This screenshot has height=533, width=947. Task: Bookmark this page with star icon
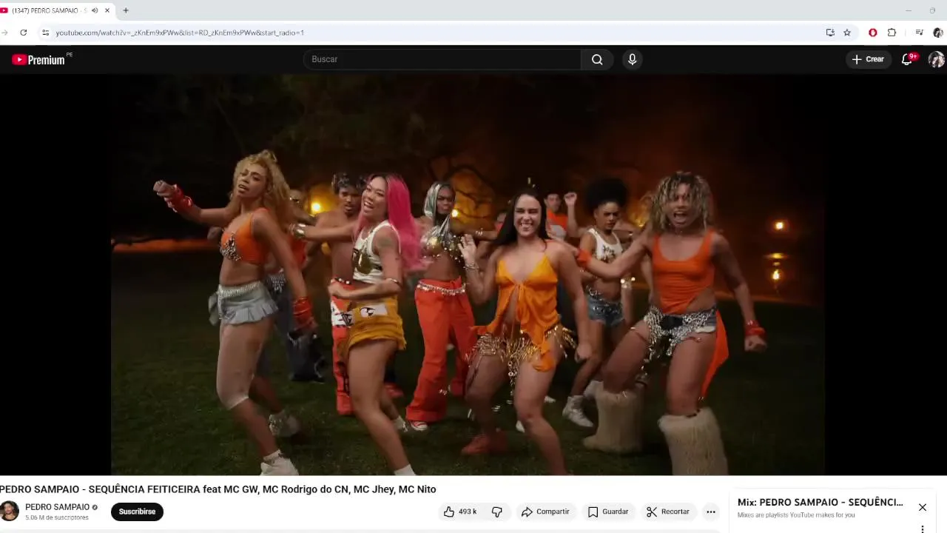(847, 33)
